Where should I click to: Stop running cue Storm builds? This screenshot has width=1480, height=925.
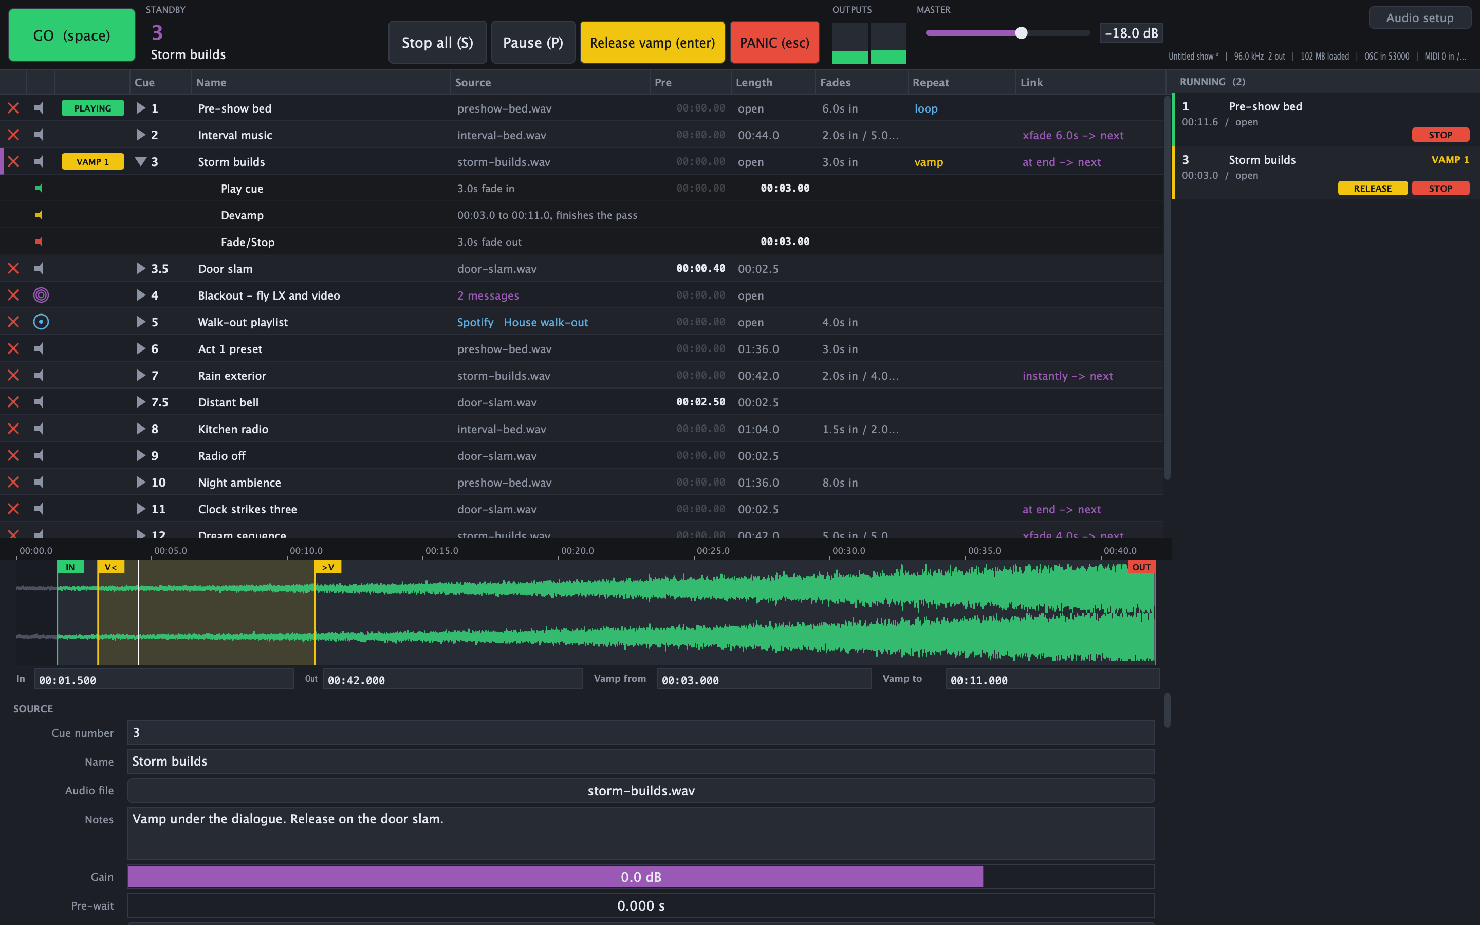[1440, 188]
